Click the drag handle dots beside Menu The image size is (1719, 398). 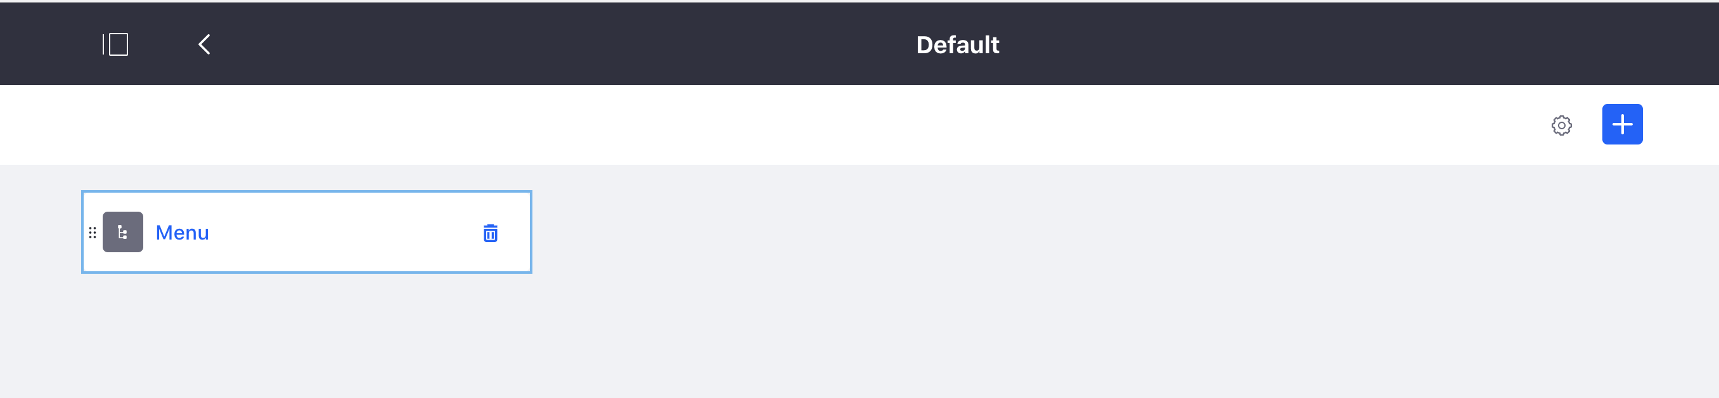[x=92, y=232]
